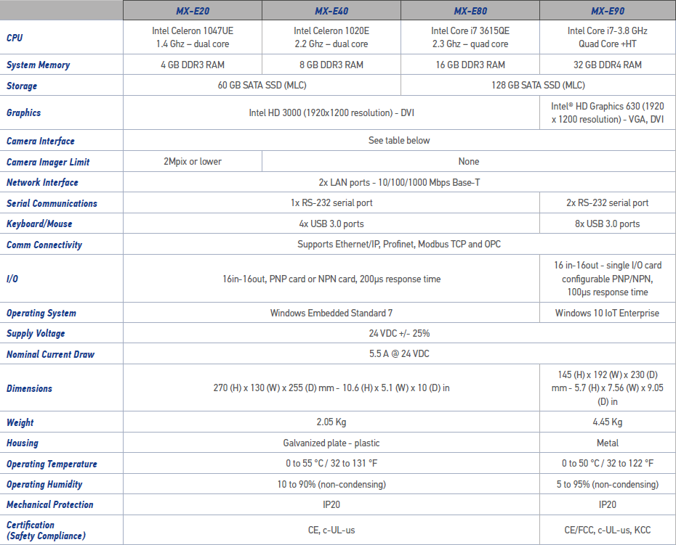Click the 145 (H) x 192 (W) dimensions cell

[x=608, y=388]
